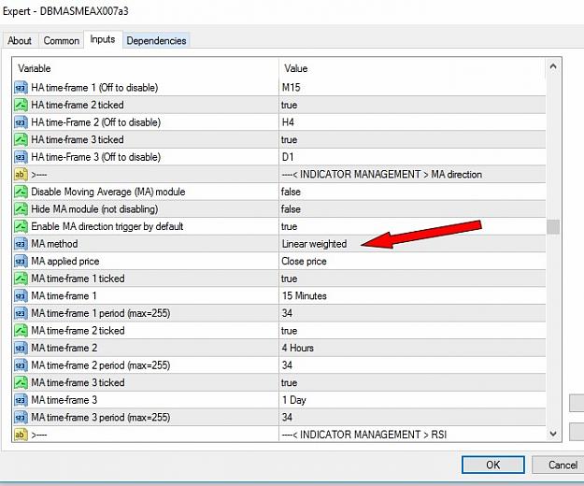Image resolution: width=584 pixels, height=486 pixels.
Task: Select the 'MA applied price' variable label
Action: pyautogui.click(x=65, y=261)
